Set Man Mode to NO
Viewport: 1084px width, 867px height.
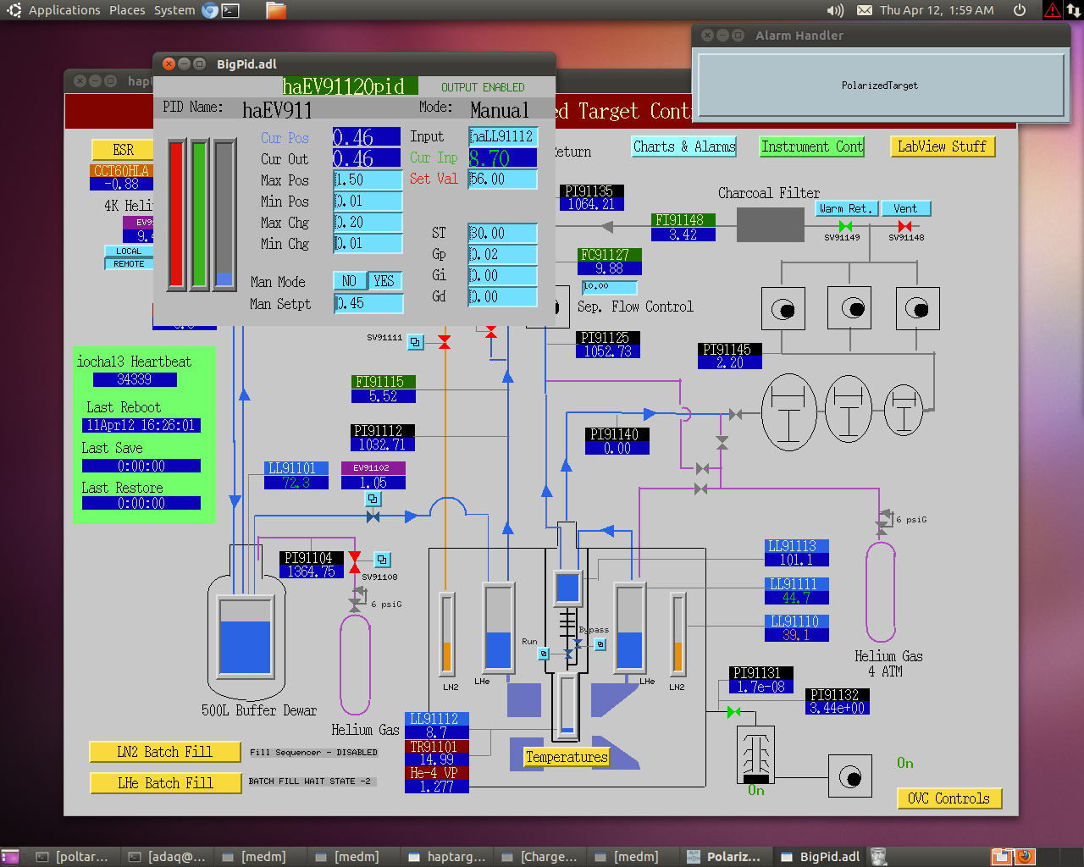[x=350, y=281]
